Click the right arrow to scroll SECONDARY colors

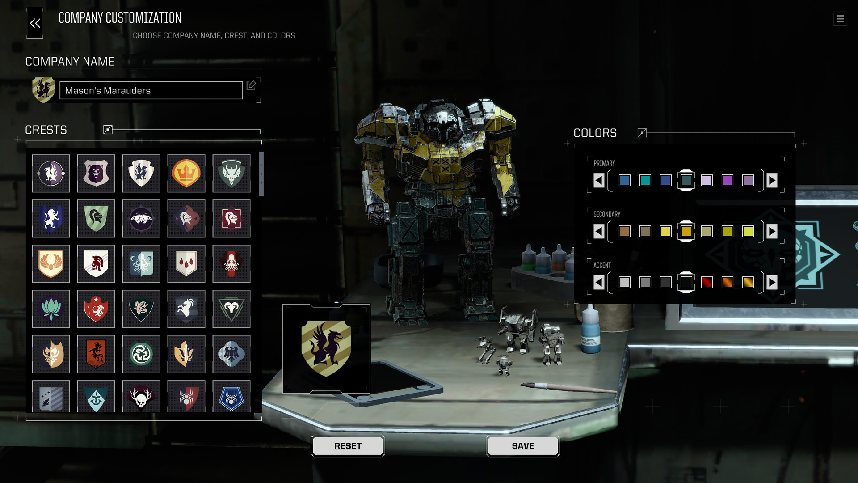pos(772,231)
